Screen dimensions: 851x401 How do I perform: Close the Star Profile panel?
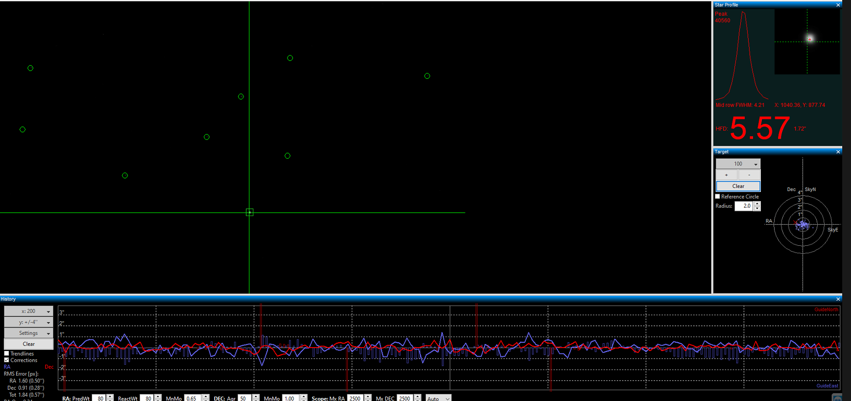(838, 5)
